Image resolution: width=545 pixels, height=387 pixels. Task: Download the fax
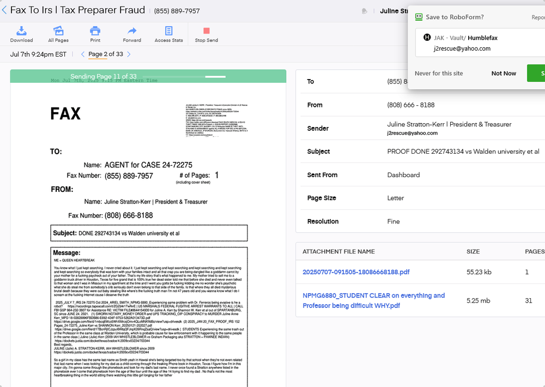(22, 34)
